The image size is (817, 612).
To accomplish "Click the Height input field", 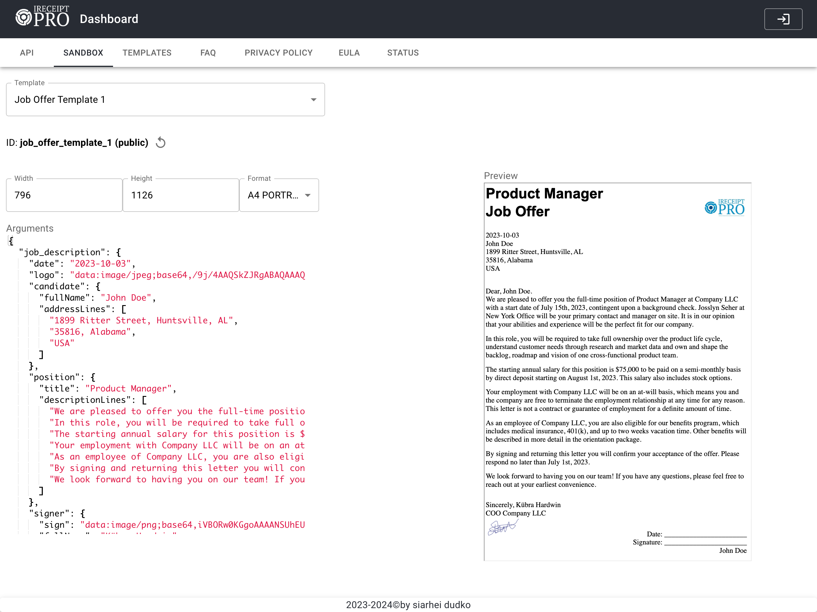I will (181, 195).
